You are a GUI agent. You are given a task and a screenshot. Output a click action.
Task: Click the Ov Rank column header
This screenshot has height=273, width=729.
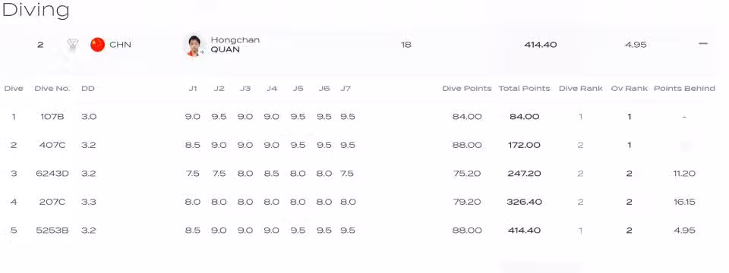click(629, 89)
